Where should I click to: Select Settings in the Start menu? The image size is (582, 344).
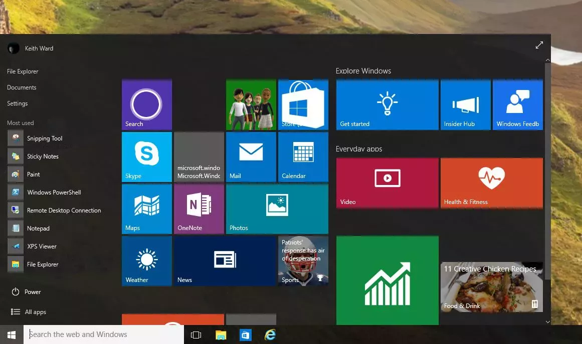18,103
